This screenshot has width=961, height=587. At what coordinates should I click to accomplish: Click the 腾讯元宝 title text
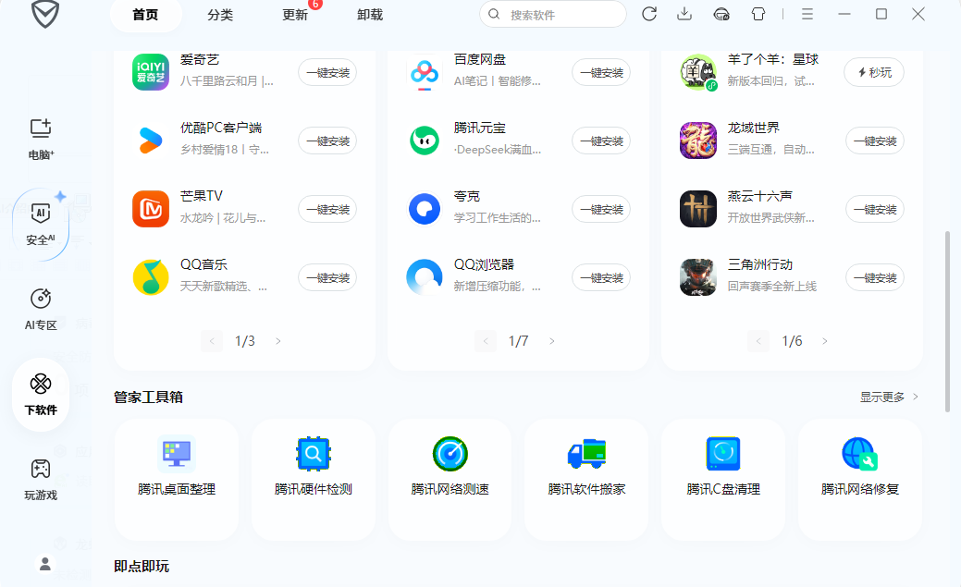coord(480,128)
